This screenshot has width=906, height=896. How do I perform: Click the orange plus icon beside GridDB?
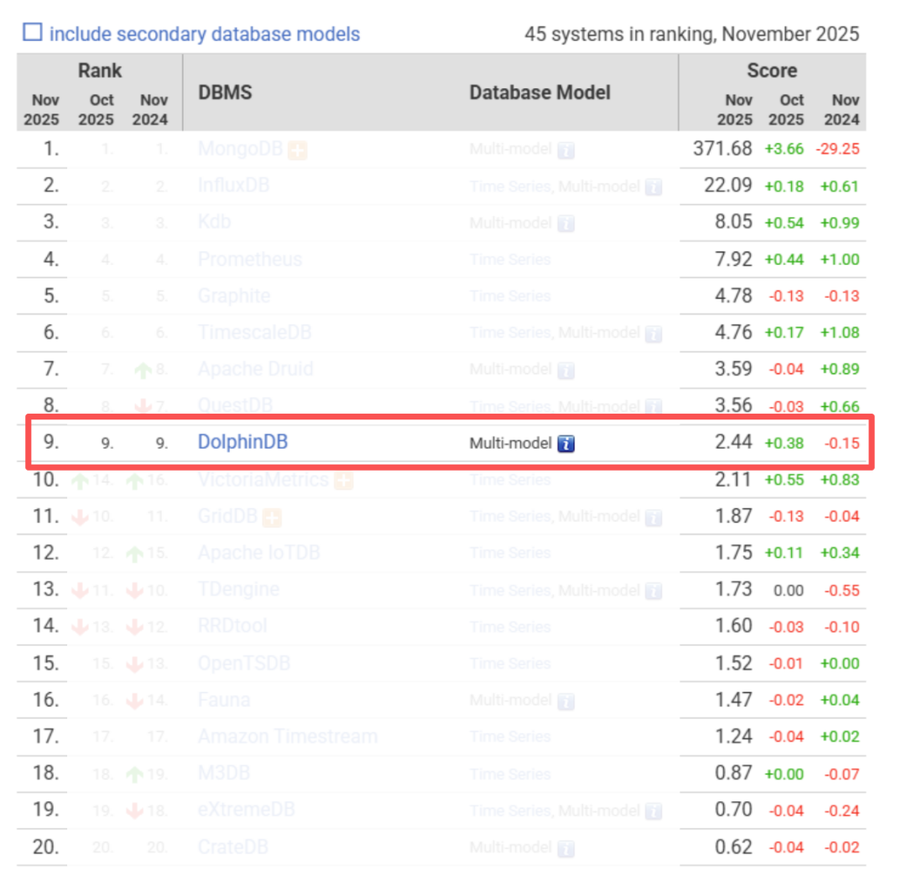point(272,517)
